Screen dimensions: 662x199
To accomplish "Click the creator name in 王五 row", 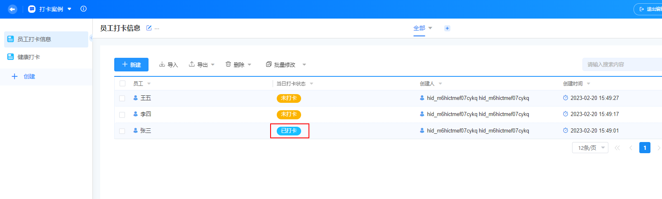I will pyautogui.click(x=478, y=98).
